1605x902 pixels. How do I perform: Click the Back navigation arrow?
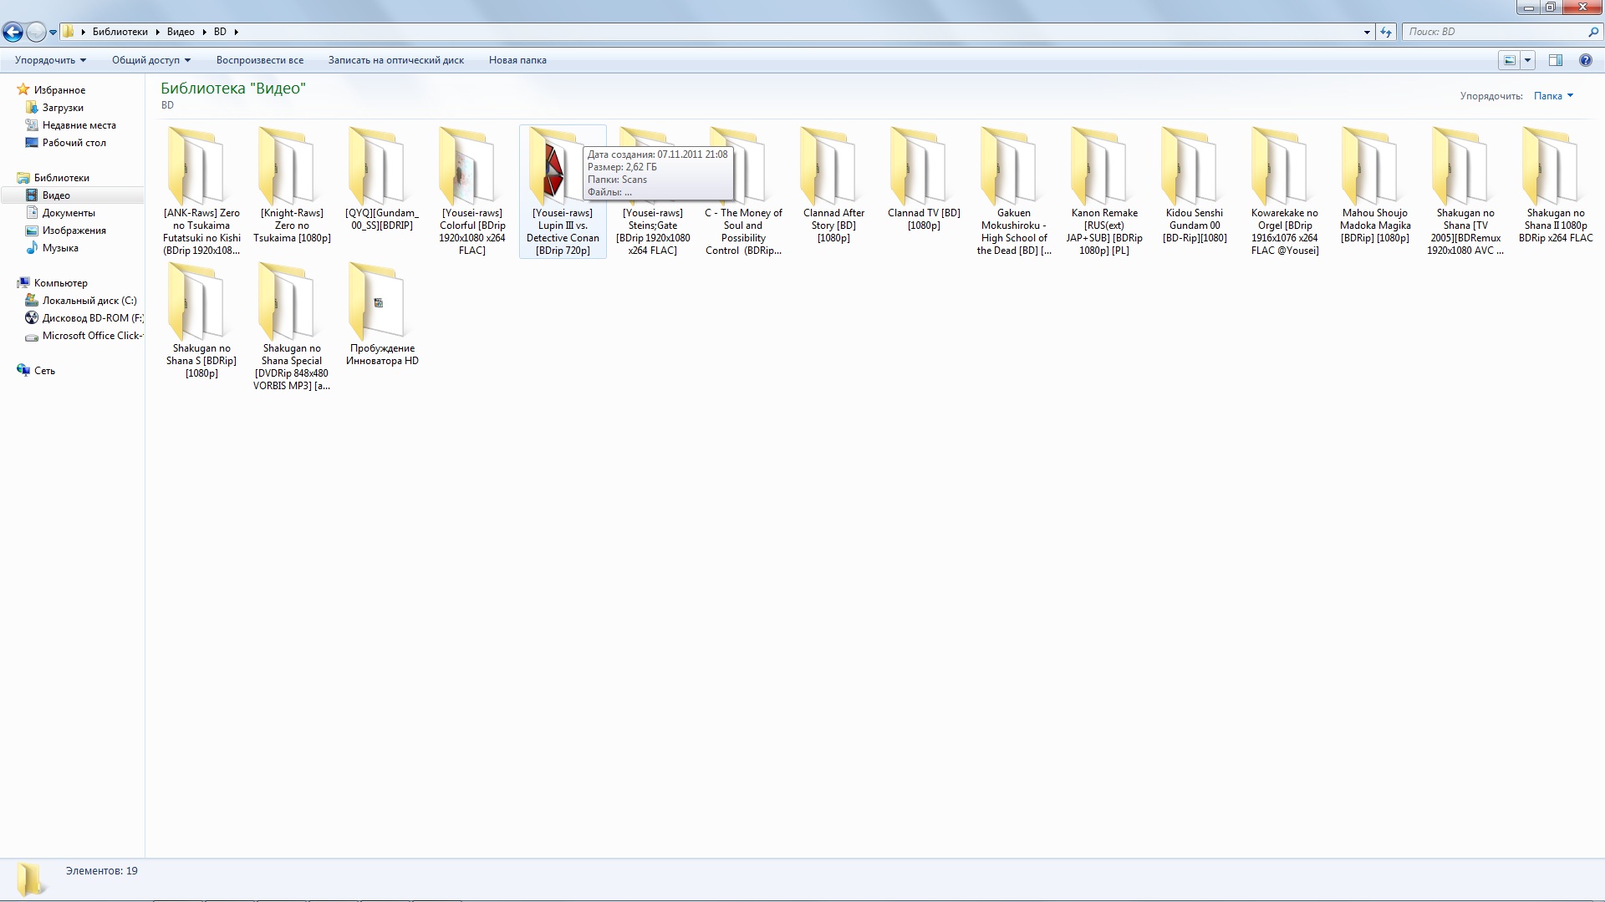[13, 32]
